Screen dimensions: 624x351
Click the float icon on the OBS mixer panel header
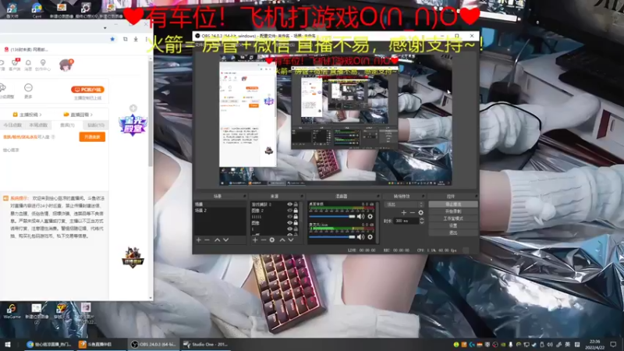coord(378,197)
